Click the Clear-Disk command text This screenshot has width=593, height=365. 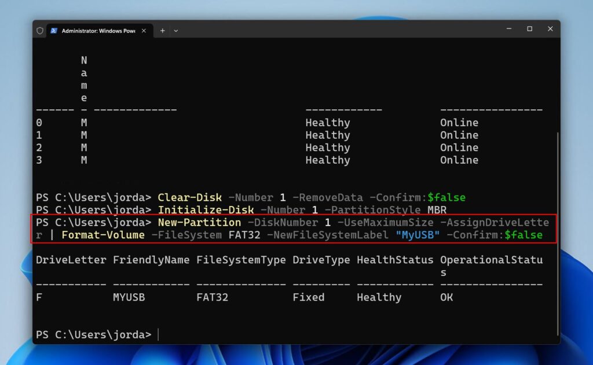tap(189, 197)
